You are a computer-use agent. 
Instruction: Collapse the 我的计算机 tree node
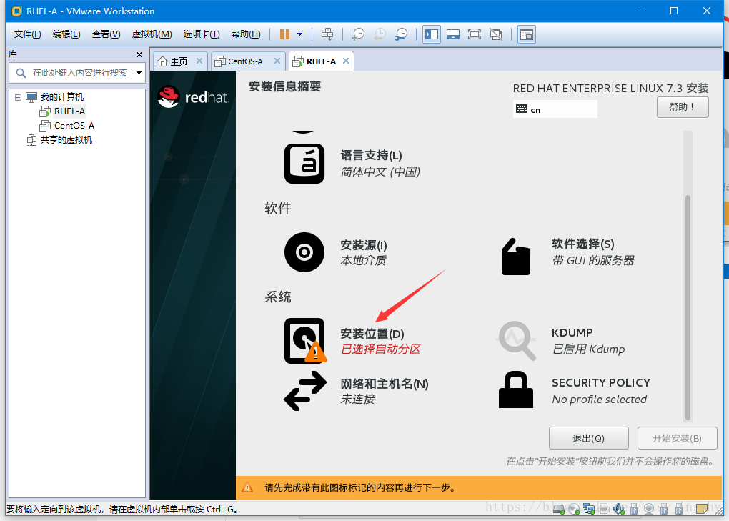point(18,97)
